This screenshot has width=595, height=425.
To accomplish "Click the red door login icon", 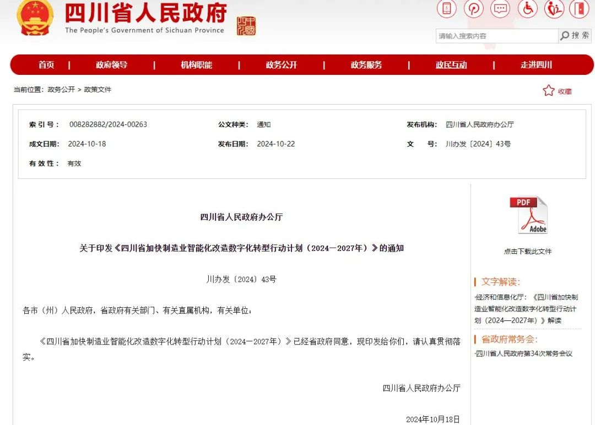I will tap(579, 8).
